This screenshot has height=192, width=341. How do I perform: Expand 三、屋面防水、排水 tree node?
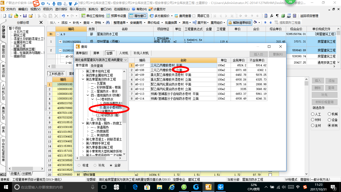point(88,91)
